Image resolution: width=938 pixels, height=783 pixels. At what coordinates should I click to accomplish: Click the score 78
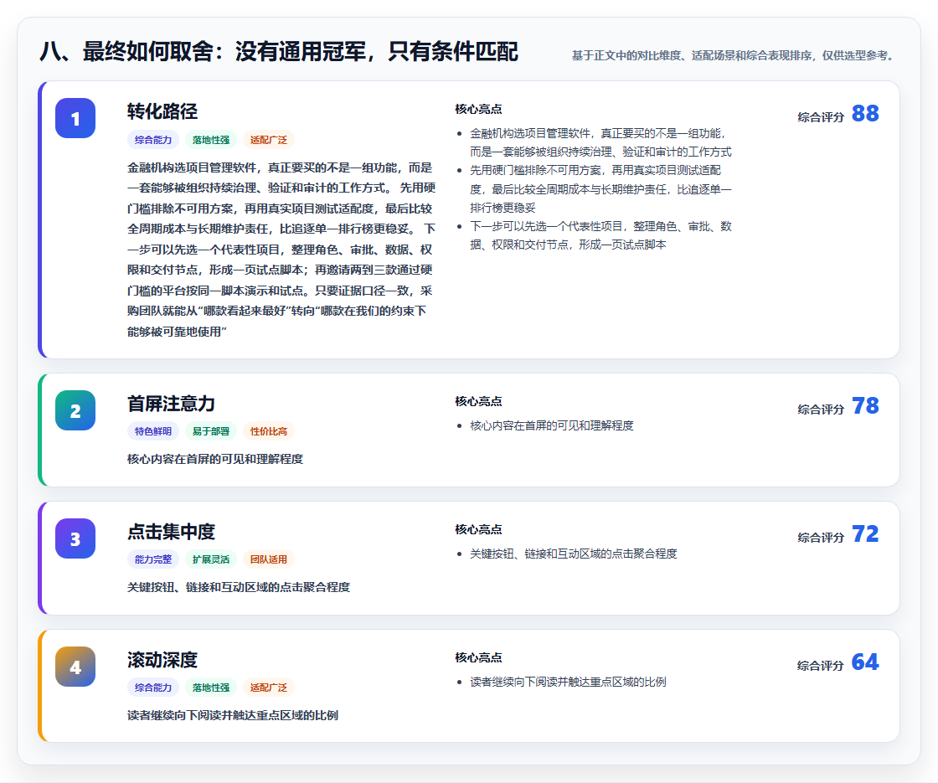point(865,406)
